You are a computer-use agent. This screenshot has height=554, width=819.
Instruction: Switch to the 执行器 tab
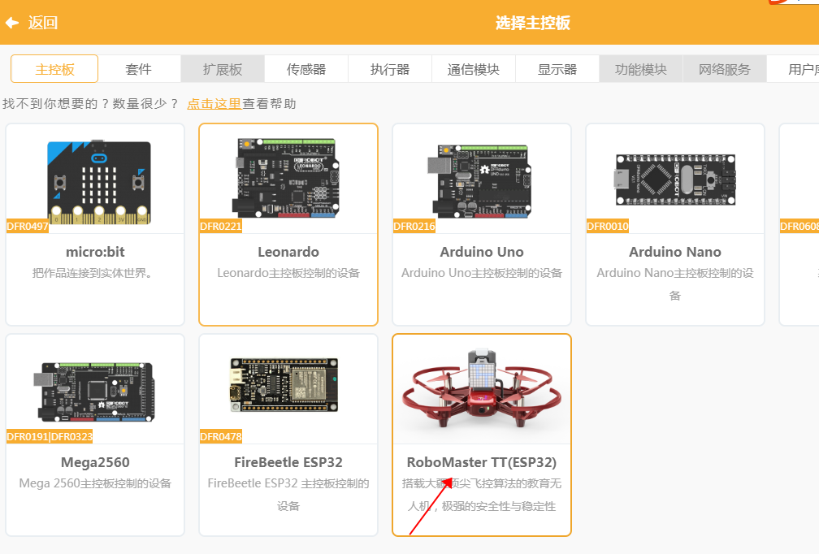tap(390, 69)
